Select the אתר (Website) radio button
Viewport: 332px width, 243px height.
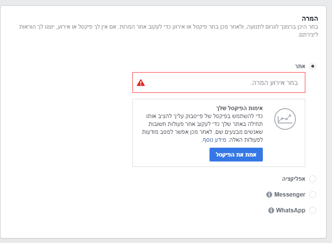click(313, 66)
